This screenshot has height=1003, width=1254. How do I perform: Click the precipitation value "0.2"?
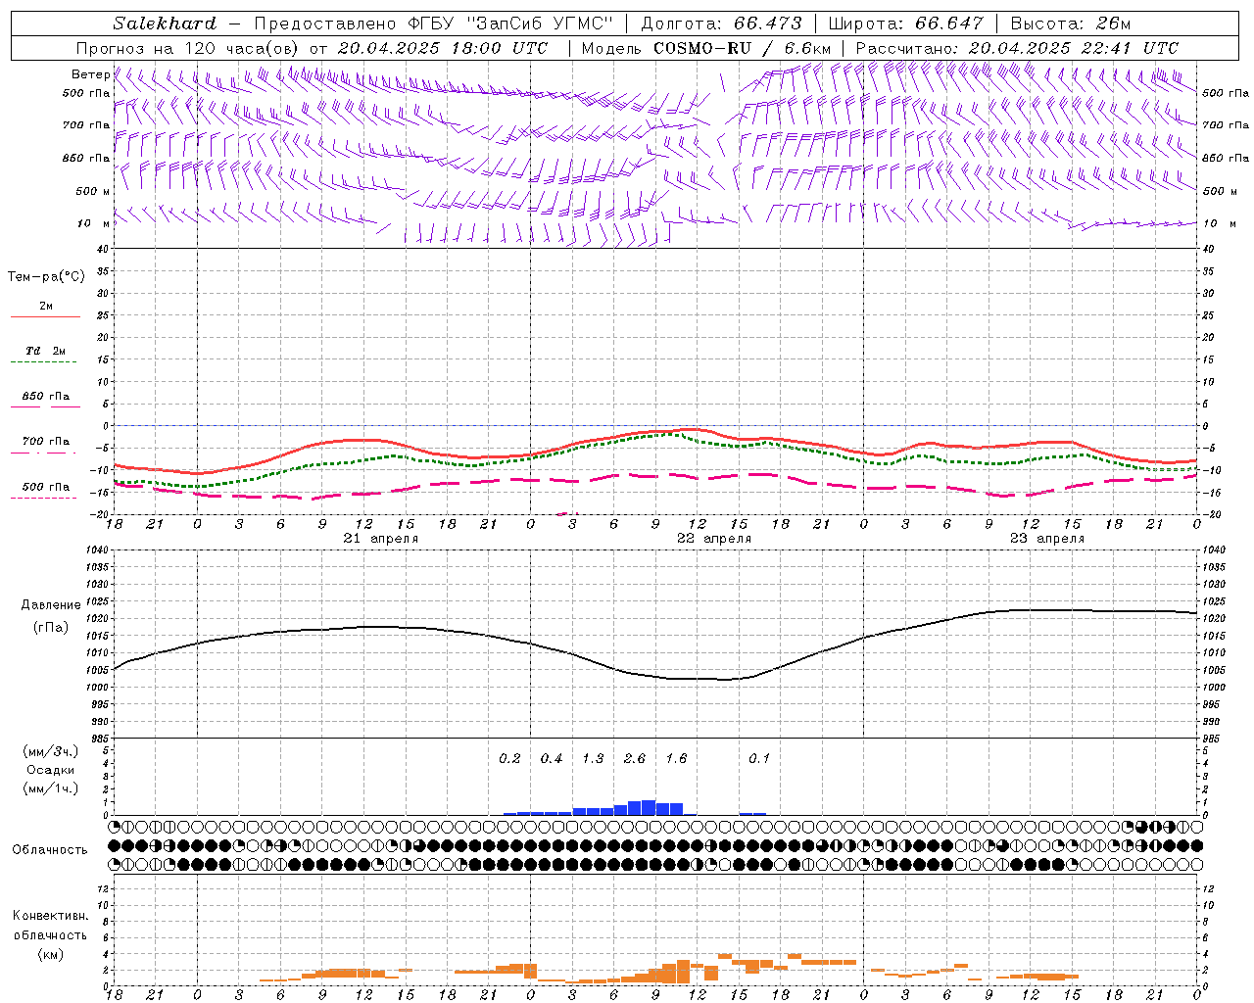(509, 759)
